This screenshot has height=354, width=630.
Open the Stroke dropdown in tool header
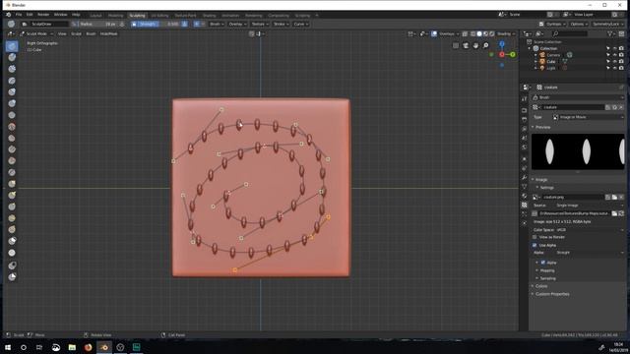tap(281, 24)
